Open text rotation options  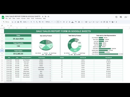coord(97,22)
